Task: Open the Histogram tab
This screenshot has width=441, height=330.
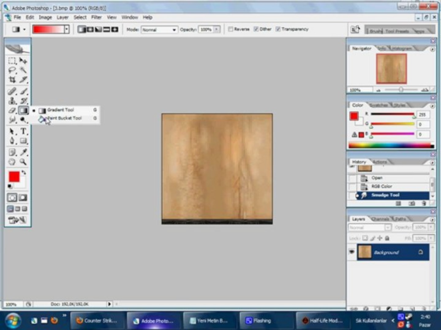Action: click(x=401, y=48)
